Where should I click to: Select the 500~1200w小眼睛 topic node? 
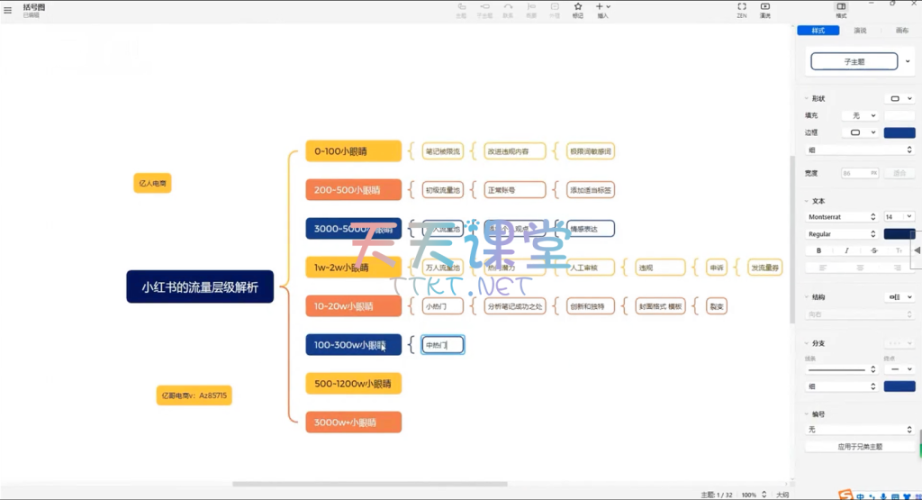353,384
